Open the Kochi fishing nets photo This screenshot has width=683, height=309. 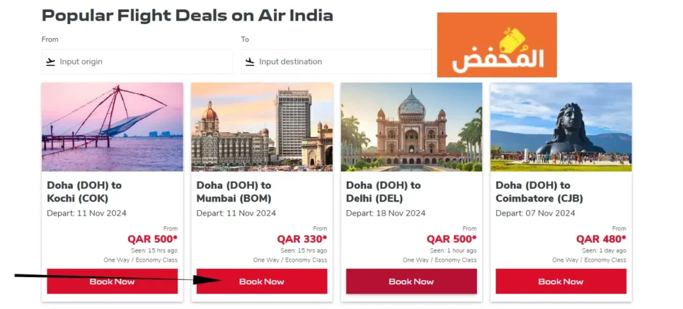click(x=112, y=127)
